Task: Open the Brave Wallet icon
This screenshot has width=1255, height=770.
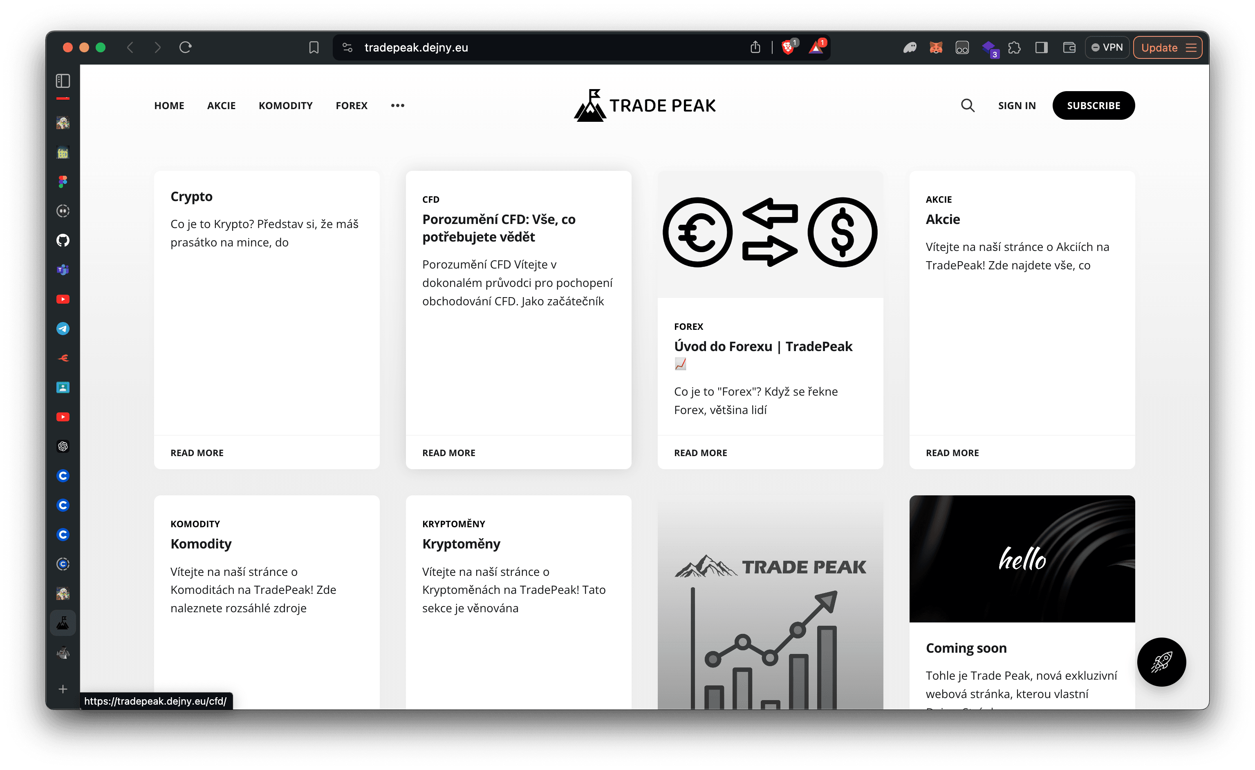Action: pyautogui.click(x=1069, y=47)
